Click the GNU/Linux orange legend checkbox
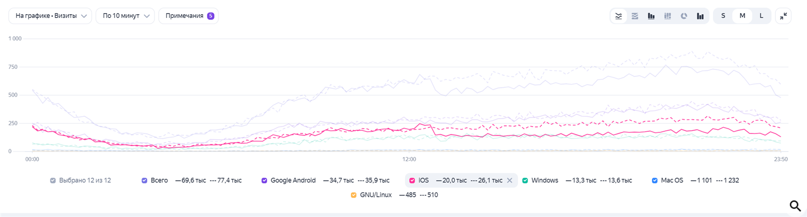The width and height of the screenshot is (807, 217). tap(354, 195)
